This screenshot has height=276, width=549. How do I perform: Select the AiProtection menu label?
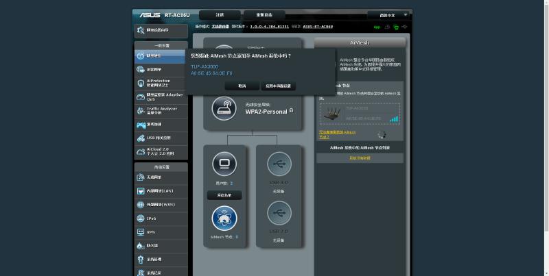159,83
